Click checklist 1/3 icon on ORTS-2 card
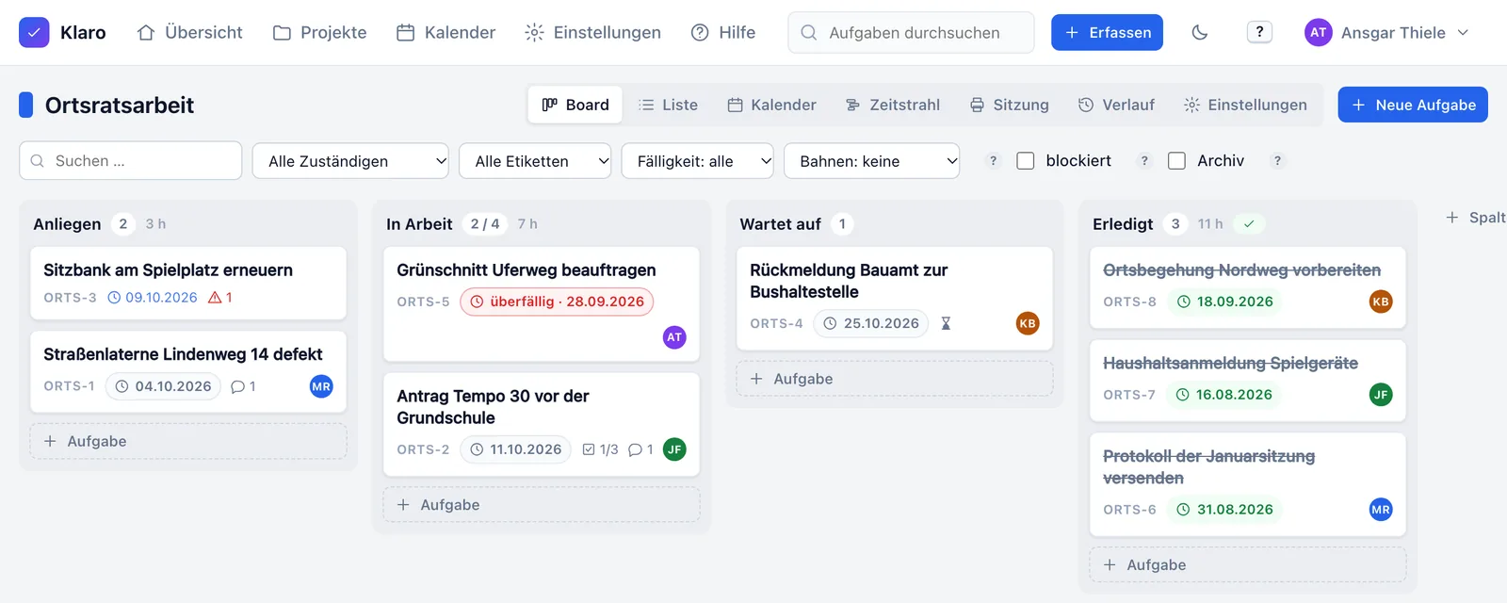This screenshot has height=603, width=1507. [x=589, y=449]
